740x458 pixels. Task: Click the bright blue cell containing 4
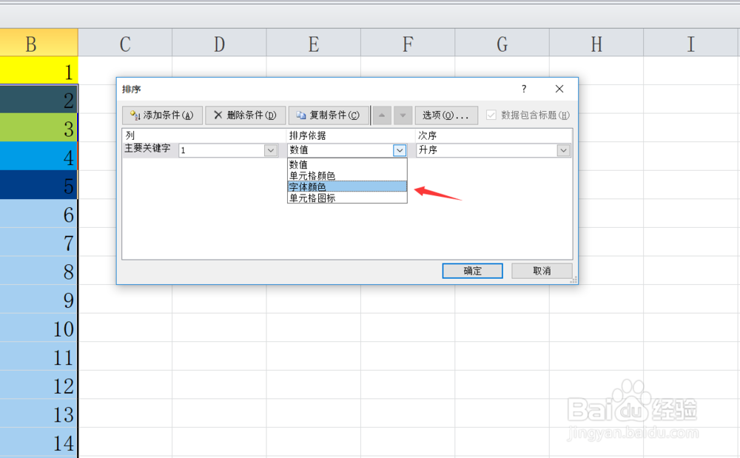(38, 156)
